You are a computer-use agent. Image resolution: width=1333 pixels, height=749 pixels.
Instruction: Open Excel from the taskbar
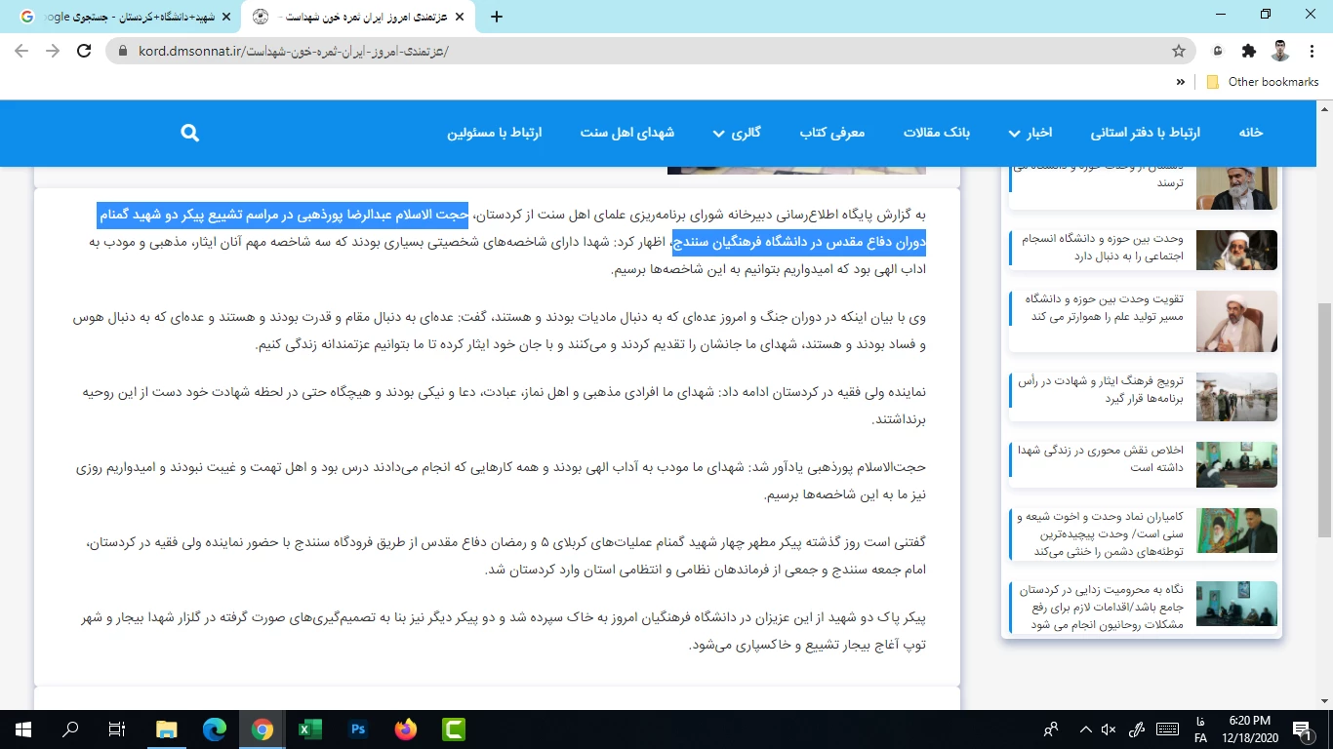tap(310, 729)
